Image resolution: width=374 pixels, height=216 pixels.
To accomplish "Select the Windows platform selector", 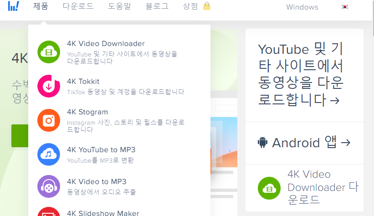I will (302, 7).
